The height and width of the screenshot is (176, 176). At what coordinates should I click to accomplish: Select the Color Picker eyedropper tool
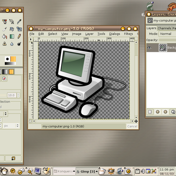pos(19,22)
